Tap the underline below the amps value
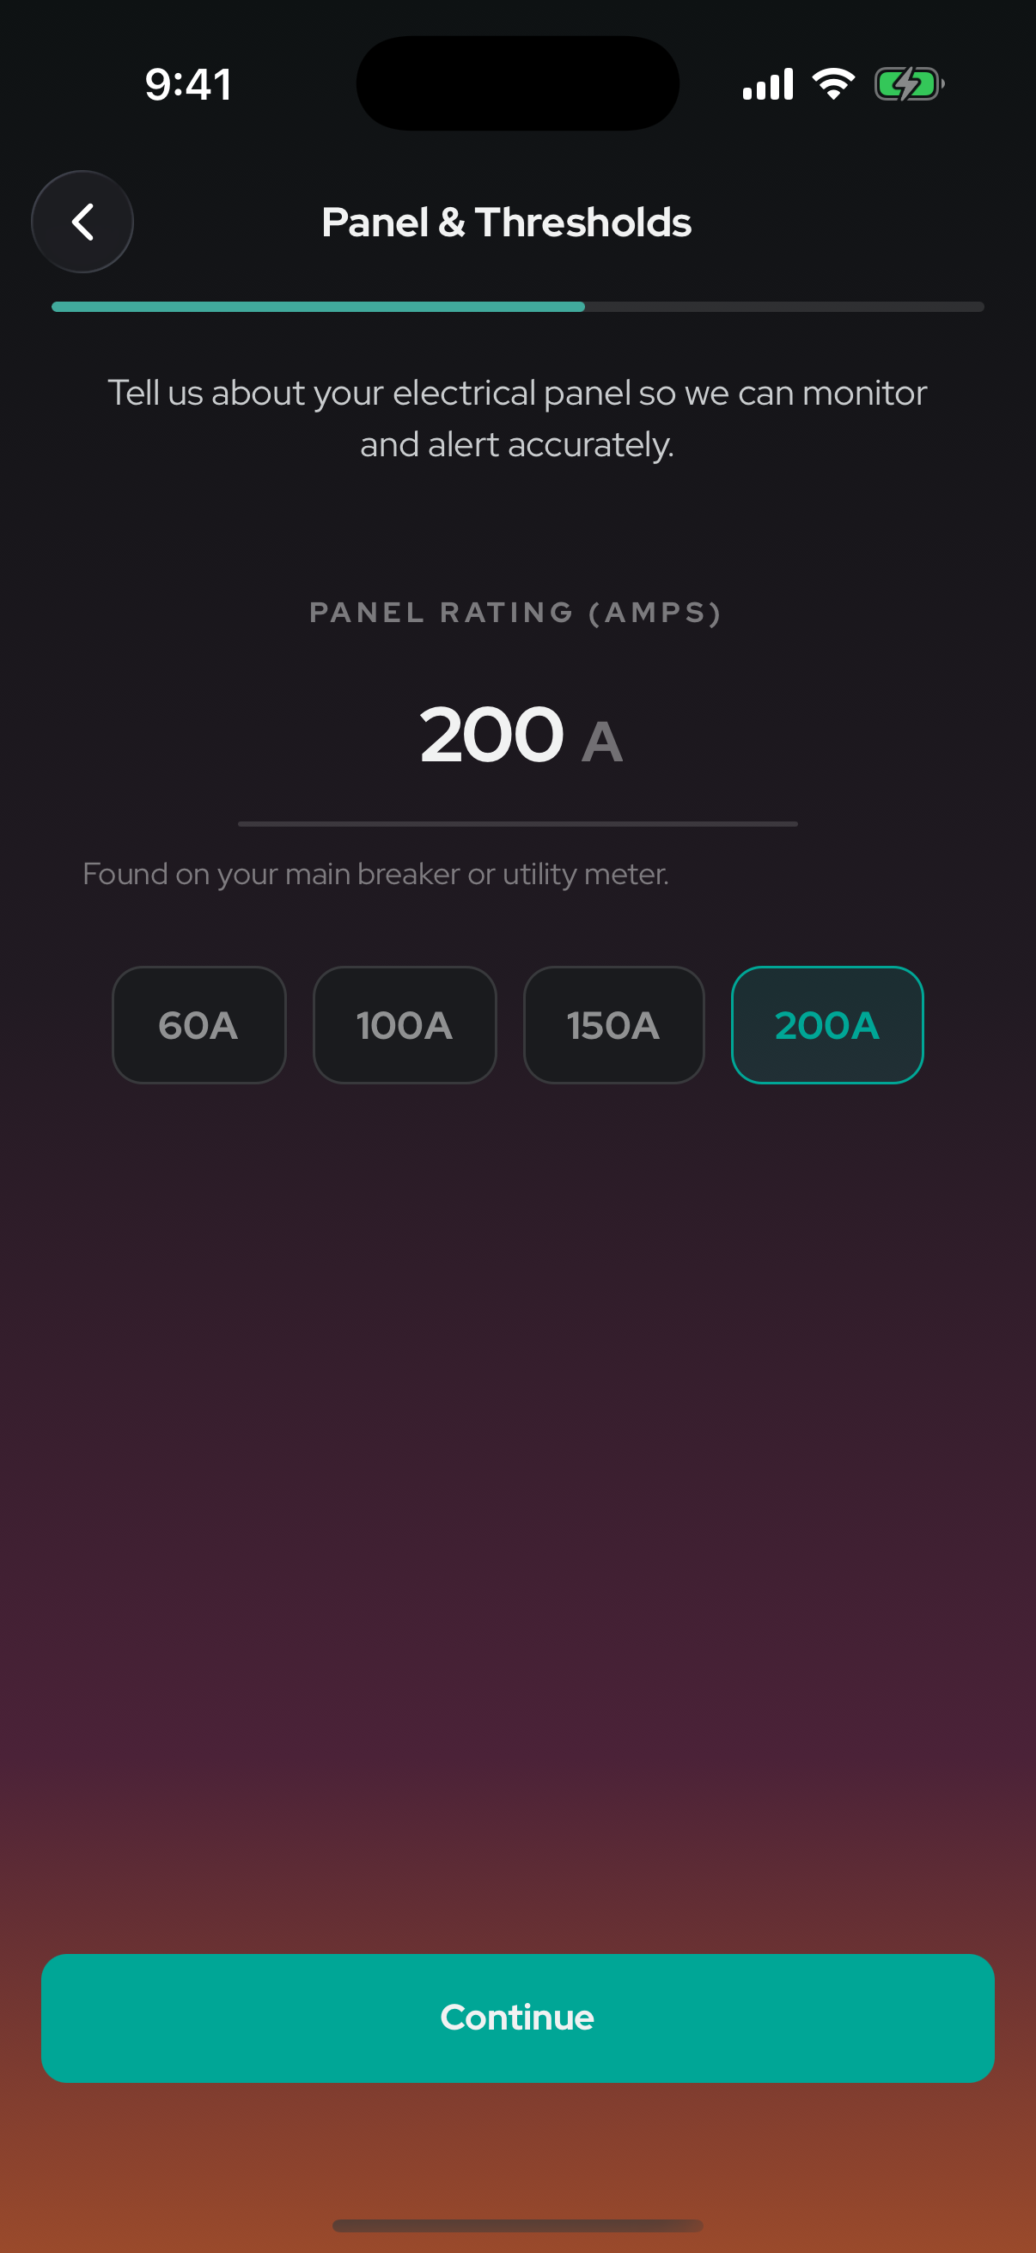 point(517,824)
